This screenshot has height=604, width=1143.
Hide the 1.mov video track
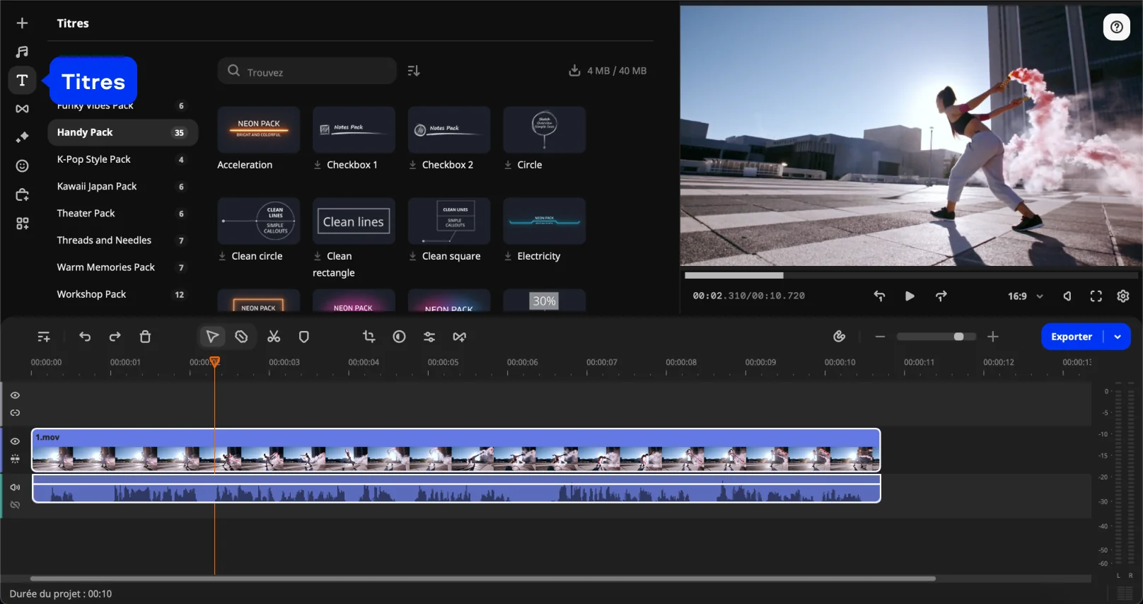[x=15, y=441]
